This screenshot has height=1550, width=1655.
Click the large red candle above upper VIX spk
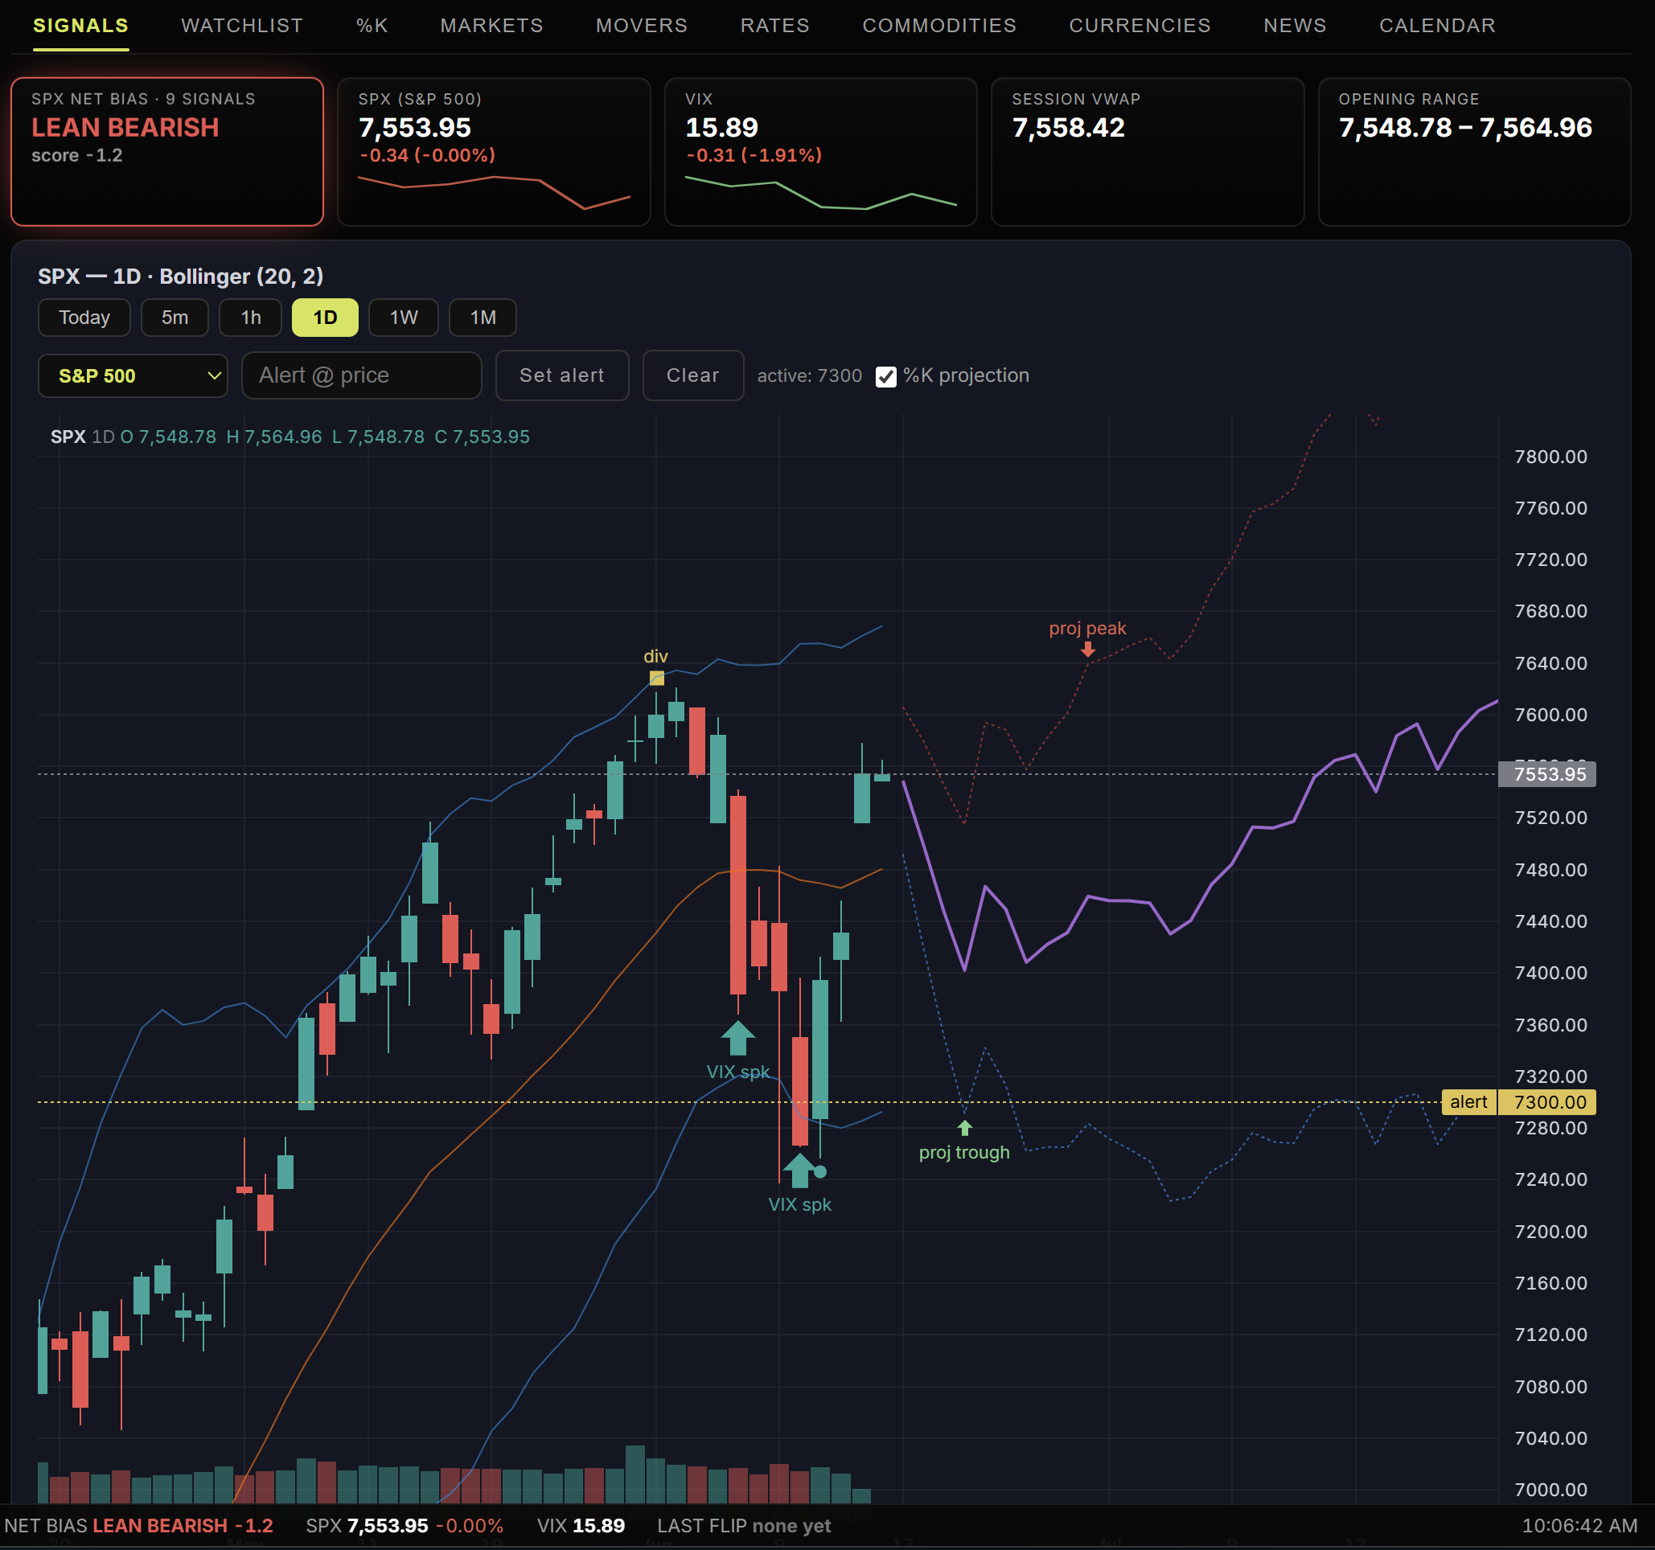737,895
